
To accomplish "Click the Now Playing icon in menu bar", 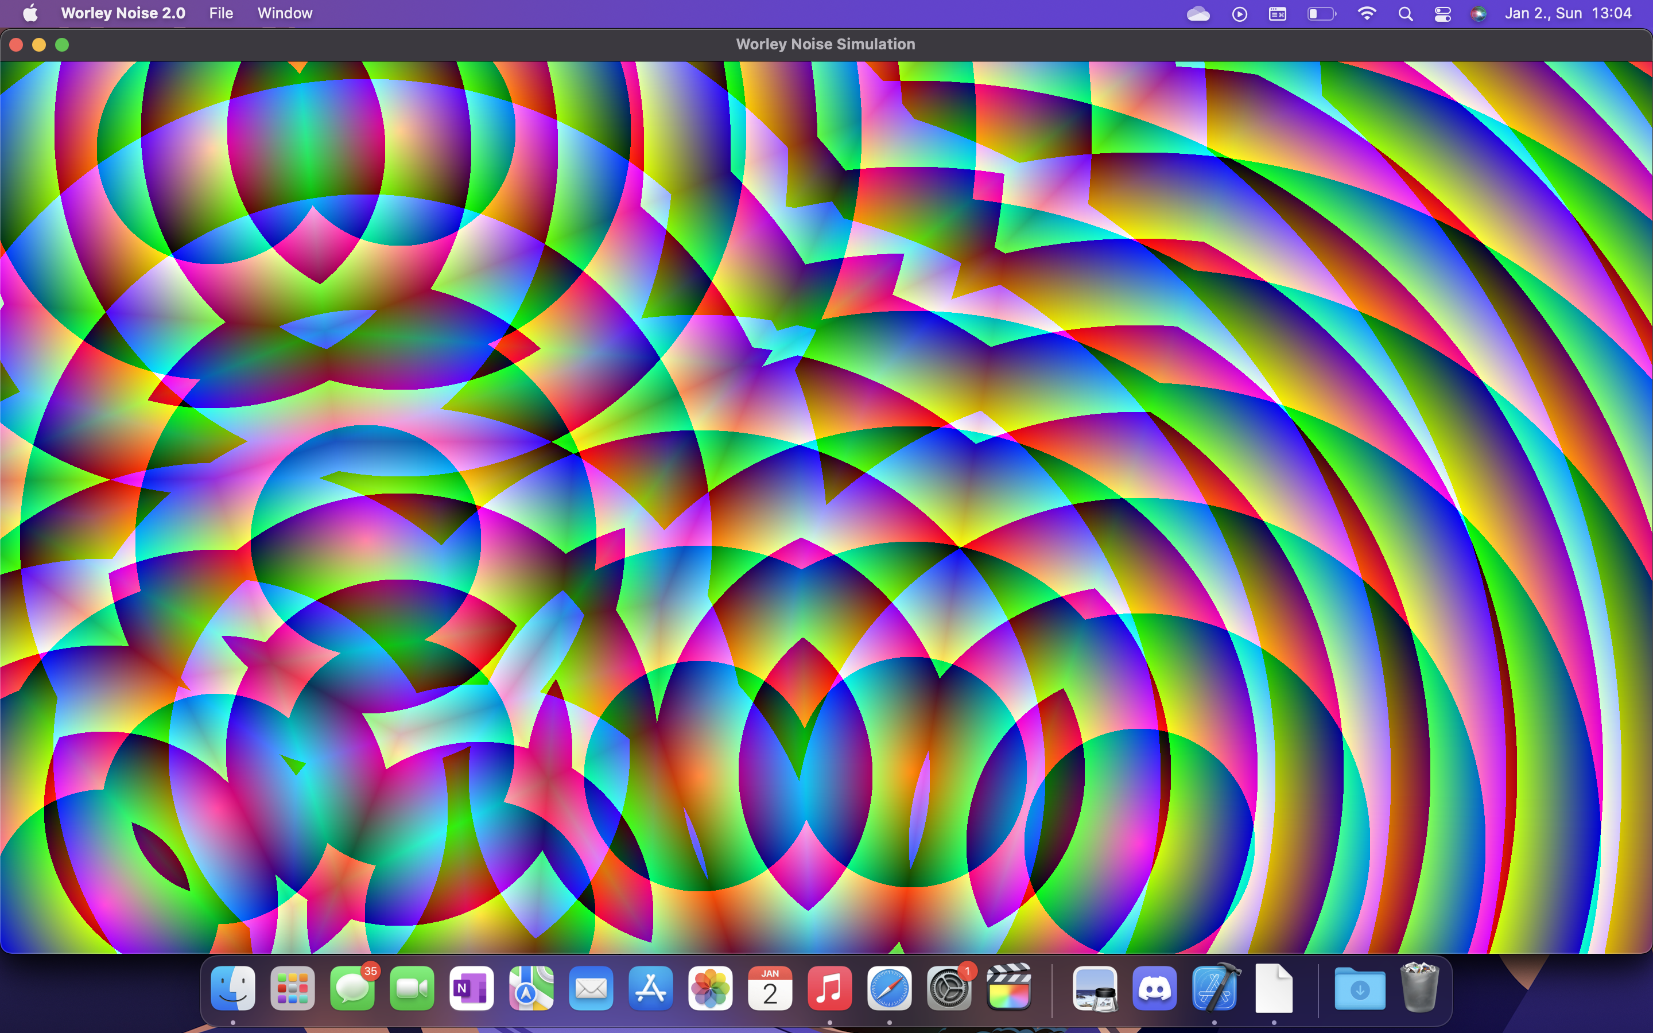I will 1239,14.
